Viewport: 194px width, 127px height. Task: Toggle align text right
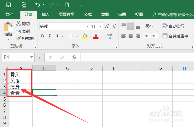point(138,36)
